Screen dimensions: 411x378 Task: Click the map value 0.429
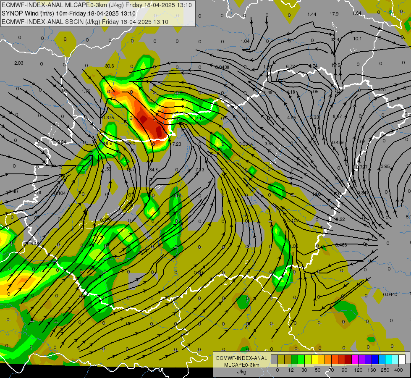(x=338, y=142)
